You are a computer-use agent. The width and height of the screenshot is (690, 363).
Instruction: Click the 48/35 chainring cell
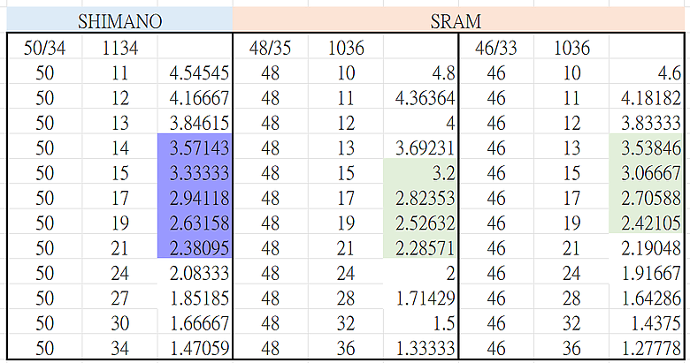270,47
